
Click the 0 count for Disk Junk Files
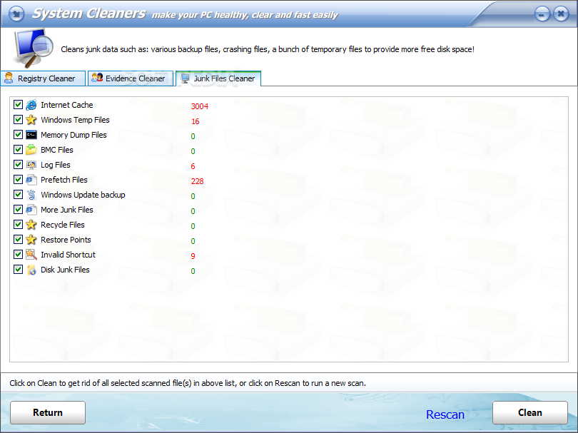coord(193,271)
